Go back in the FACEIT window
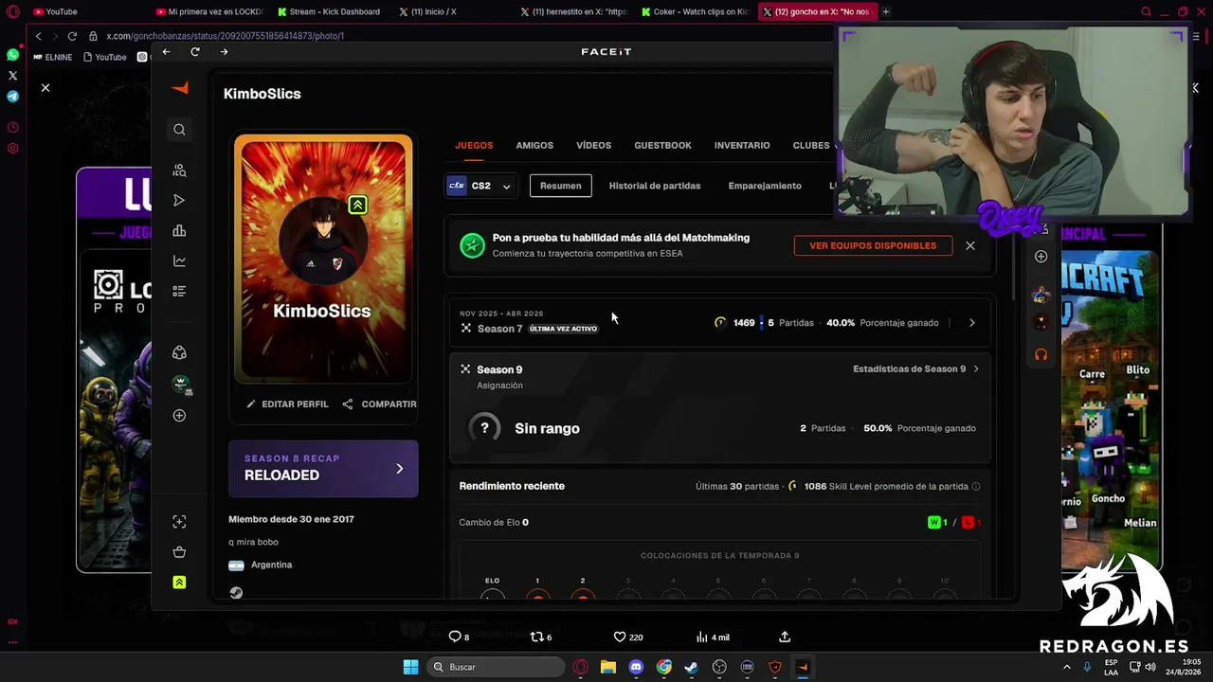Screen dimensions: 1213x682 point(166,52)
